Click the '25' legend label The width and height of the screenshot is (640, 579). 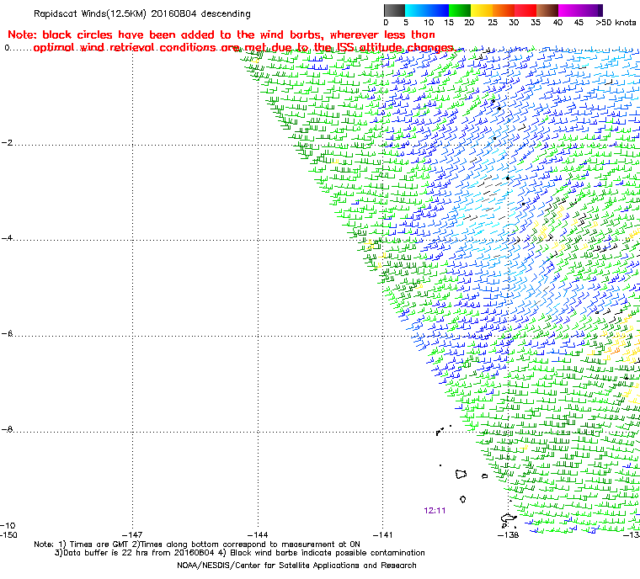pyautogui.click(x=493, y=23)
